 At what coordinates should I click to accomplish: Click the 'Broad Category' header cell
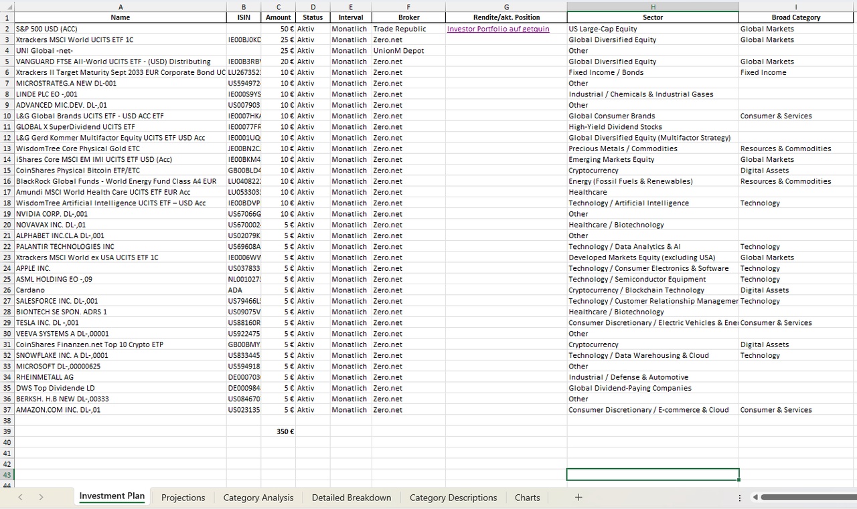796,17
